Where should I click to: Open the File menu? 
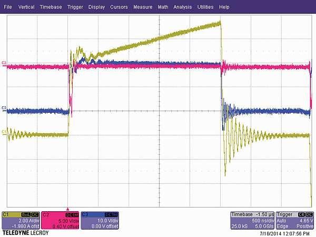click(x=8, y=7)
